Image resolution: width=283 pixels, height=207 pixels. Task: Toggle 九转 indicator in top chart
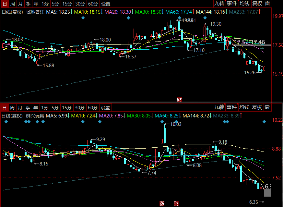(219, 4)
